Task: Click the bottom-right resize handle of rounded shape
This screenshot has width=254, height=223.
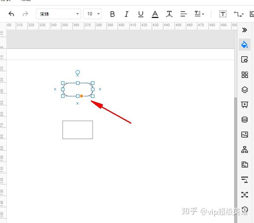Action: click(93, 96)
